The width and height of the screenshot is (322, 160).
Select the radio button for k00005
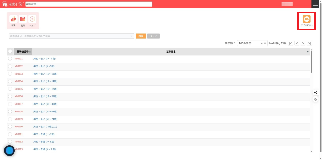tap(10, 89)
